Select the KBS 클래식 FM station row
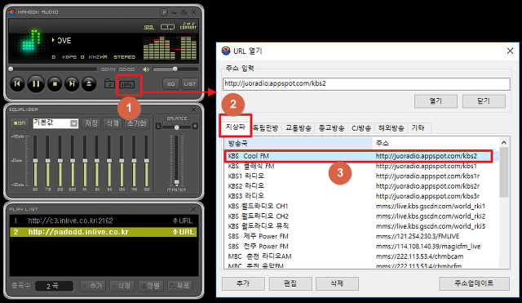 [x=362, y=166]
